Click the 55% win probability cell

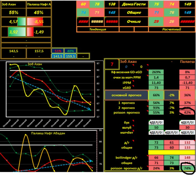tap(13, 12)
